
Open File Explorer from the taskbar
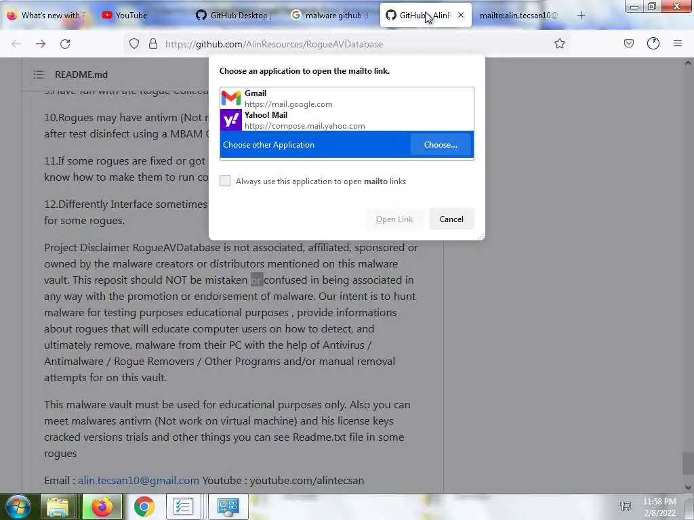(58, 506)
